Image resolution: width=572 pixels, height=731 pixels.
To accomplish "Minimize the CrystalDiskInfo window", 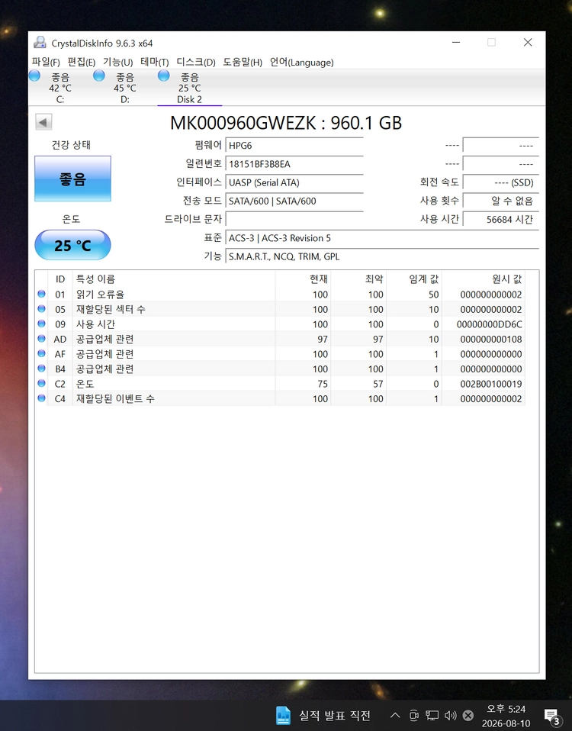I will tap(456, 43).
